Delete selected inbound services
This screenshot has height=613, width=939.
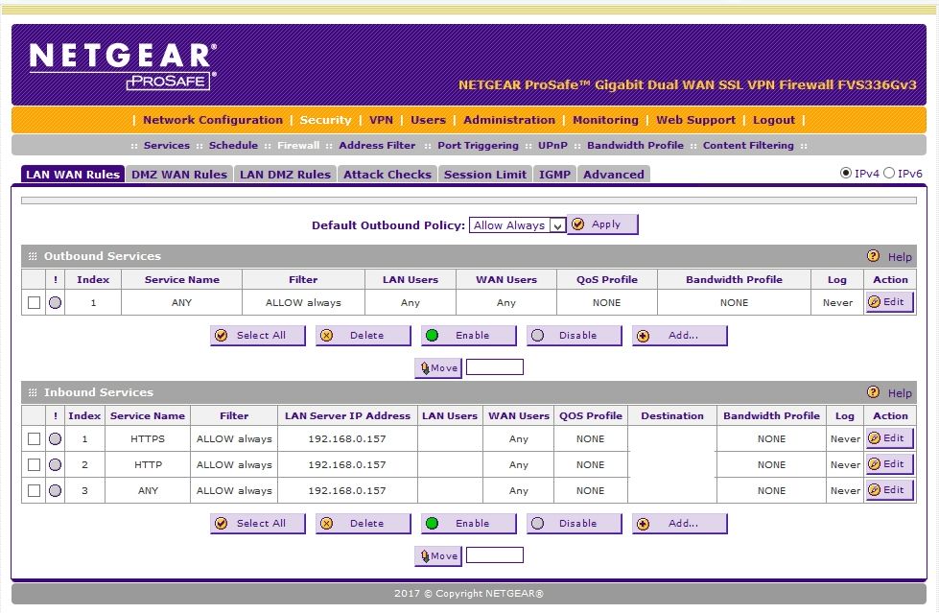363,523
